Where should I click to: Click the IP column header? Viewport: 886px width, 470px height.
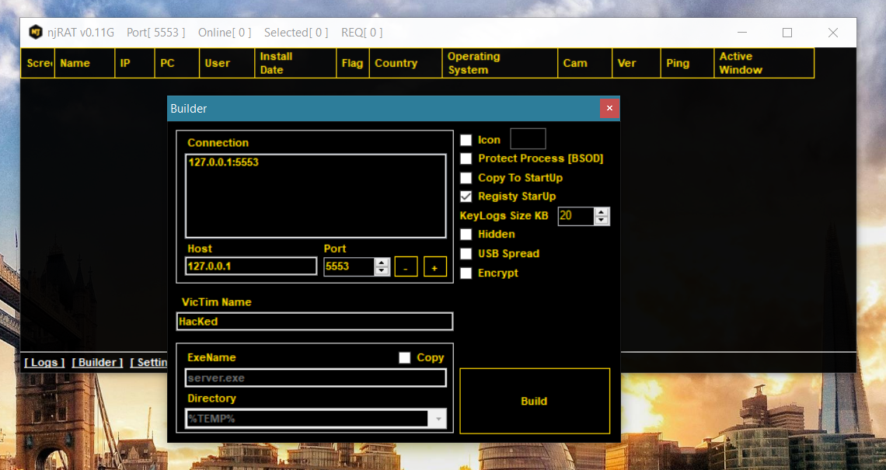[134, 63]
